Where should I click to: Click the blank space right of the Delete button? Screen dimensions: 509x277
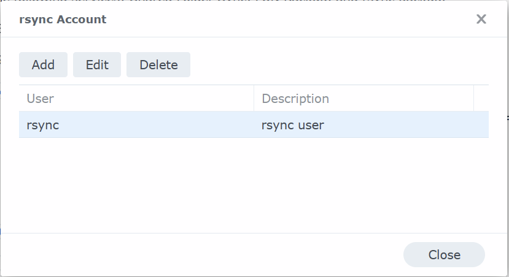click(x=339, y=65)
